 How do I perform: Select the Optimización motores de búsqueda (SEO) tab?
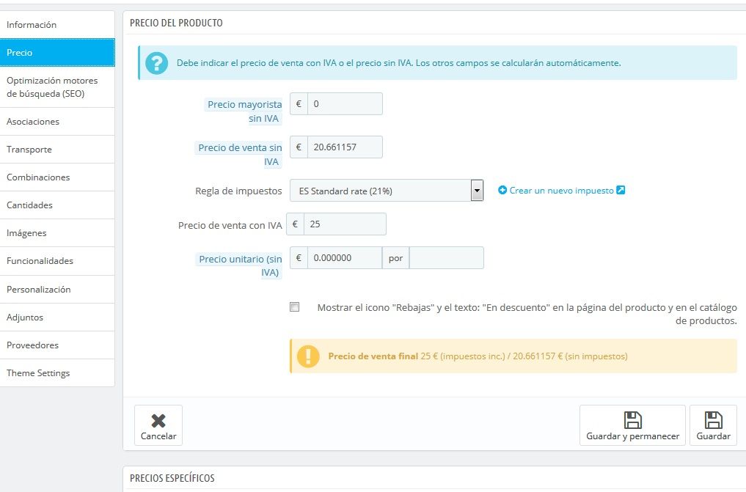click(x=57, y=87)
